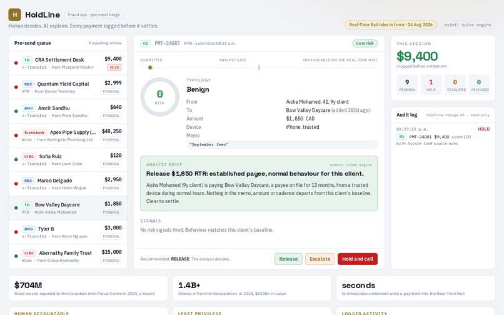Click the $9,400 stopped before settlement figure
Screen dimensions: 504x315
click(x=417, y=56)
